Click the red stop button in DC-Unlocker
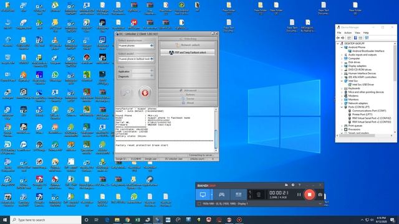 coord(145,93)
